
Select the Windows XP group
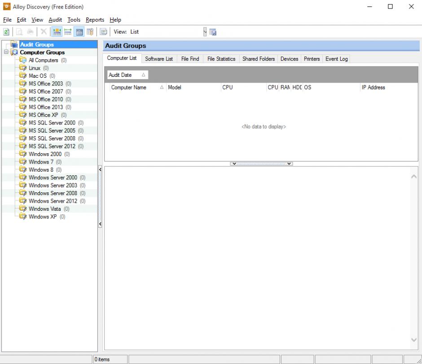43,216
